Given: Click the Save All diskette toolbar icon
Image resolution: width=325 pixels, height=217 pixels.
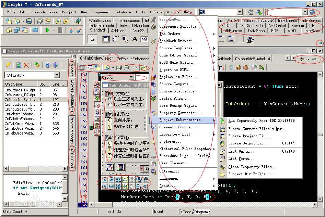Looking at the screenshot, I should pos(39,21).
